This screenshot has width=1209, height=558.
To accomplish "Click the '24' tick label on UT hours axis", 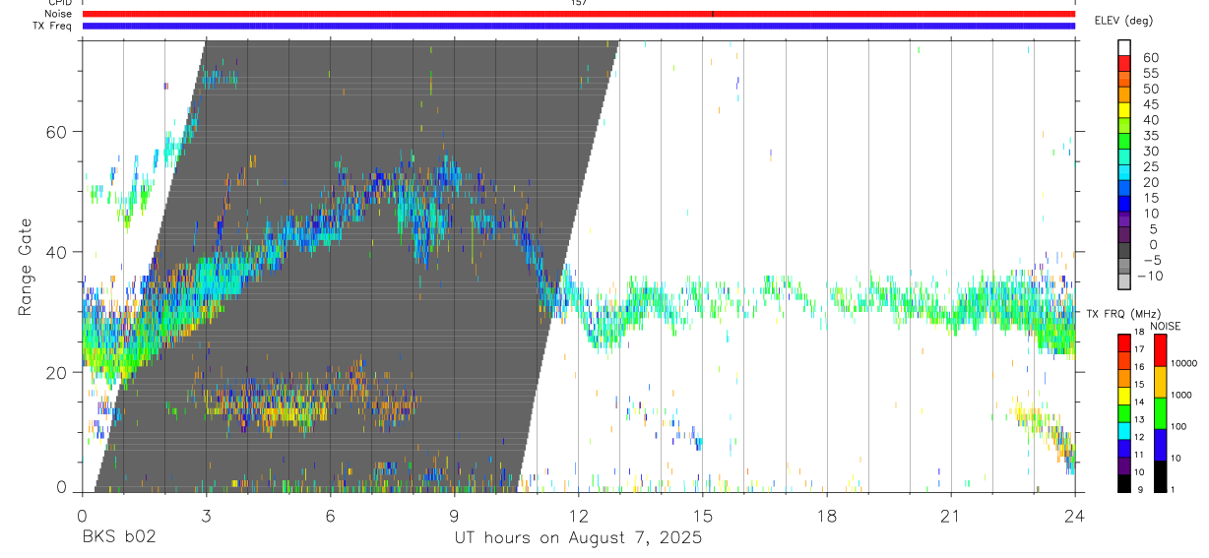I will (1074, 516).
